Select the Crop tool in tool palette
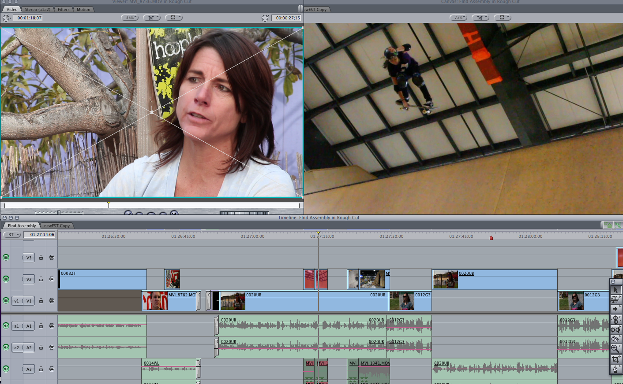623x384 pixels. (615, 359)
